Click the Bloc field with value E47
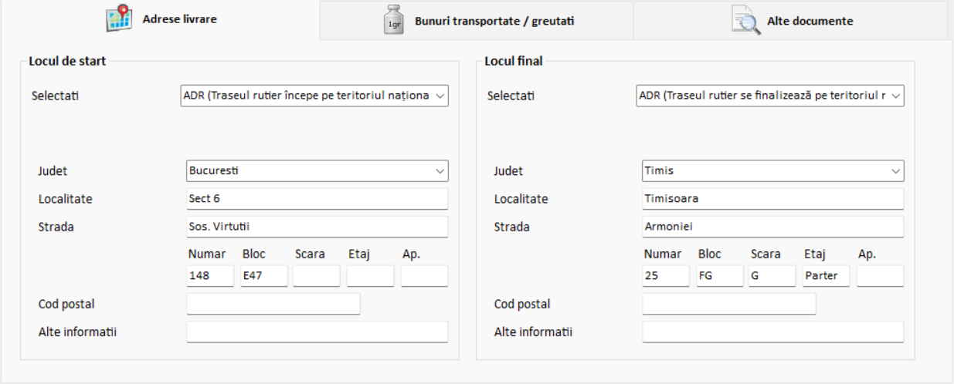954x384 pixels. 264,276
